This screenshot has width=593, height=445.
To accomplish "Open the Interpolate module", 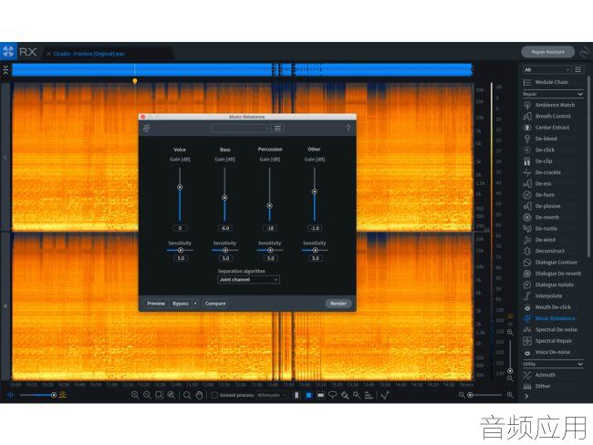I will click(x=543, y=296).
